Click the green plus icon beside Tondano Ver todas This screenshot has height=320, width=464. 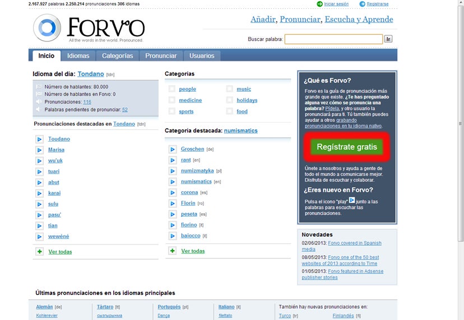39,251
